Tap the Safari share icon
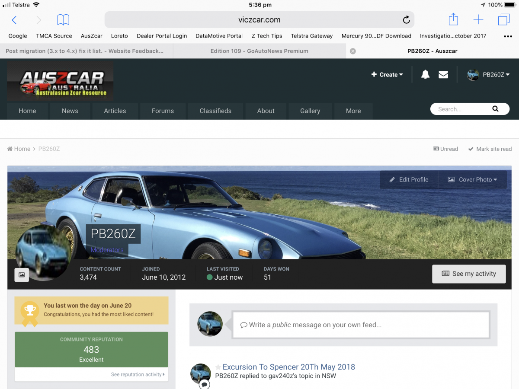The height and width of the screenshot is (389, 519). 453,20
